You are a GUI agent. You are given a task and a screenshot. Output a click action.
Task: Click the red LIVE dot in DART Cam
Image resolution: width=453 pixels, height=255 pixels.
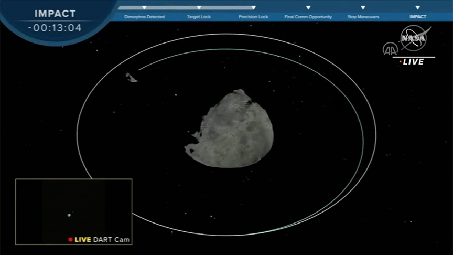coord(70,240)
